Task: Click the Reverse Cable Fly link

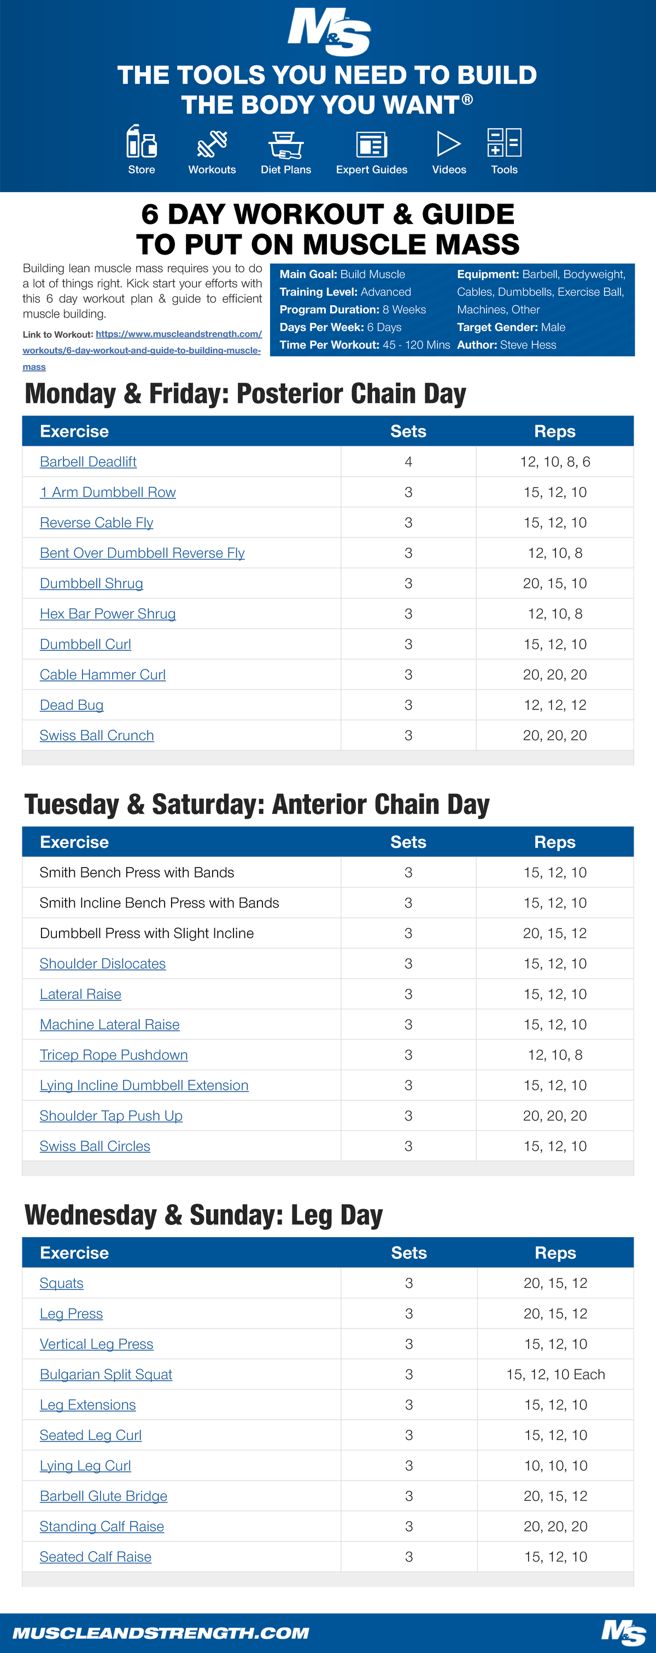Action: pyautogui.click(x=96, y=523)
